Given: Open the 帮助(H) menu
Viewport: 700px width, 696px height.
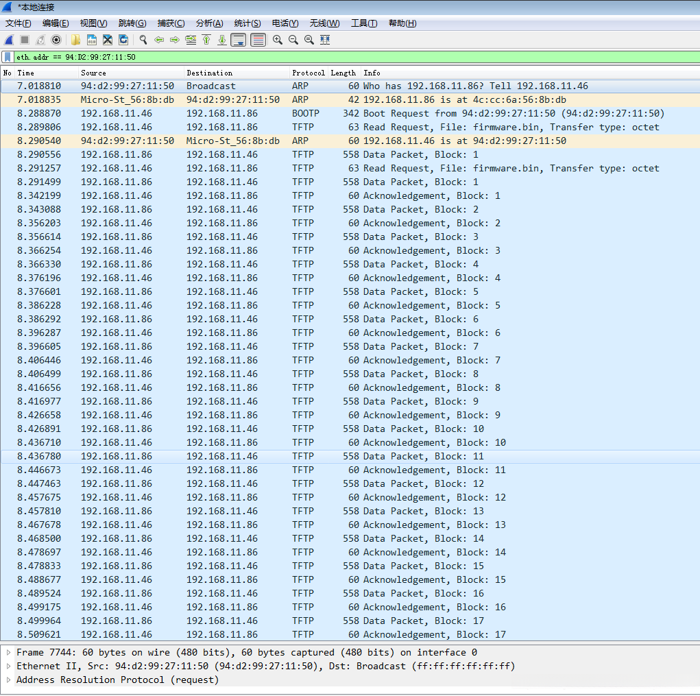Looking at the screenshot, I should (x=402, y=23).
